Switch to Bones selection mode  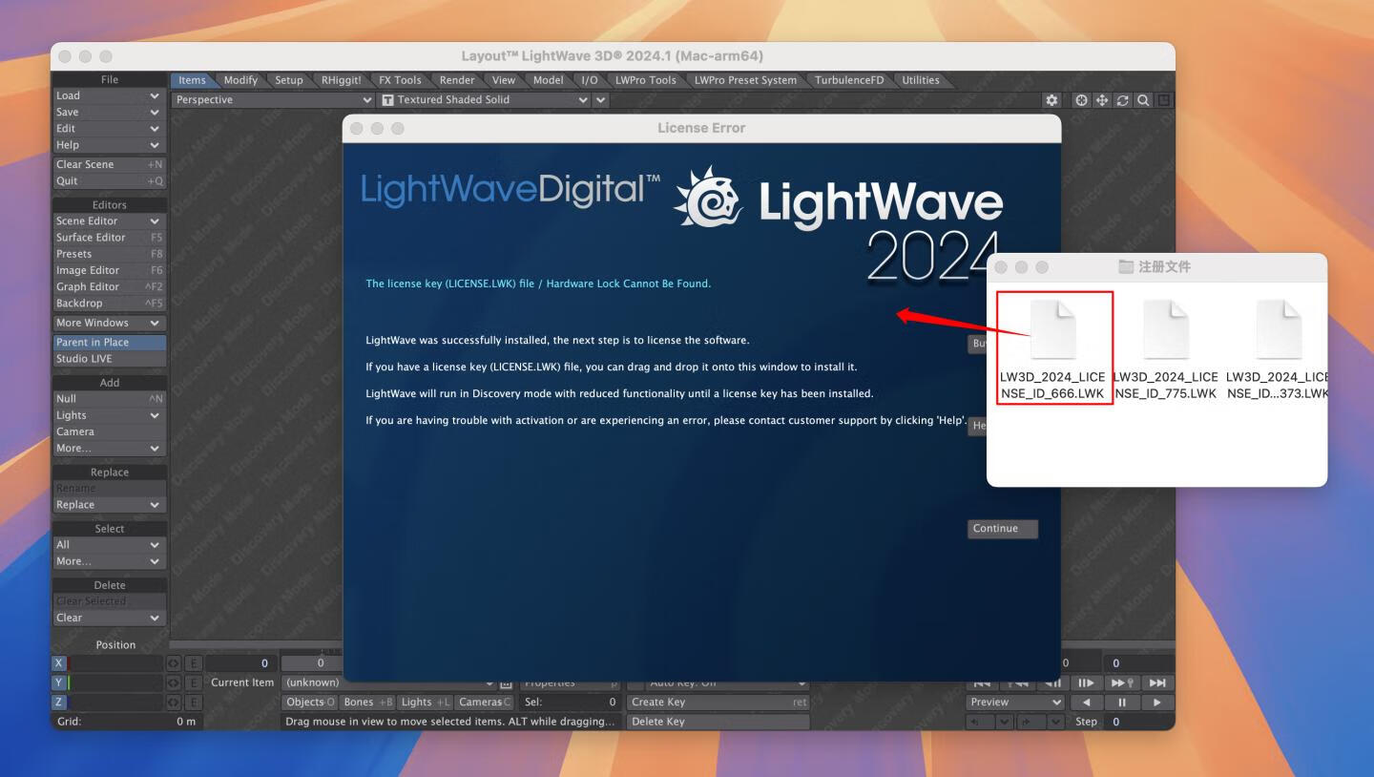(x=368, y=703)
